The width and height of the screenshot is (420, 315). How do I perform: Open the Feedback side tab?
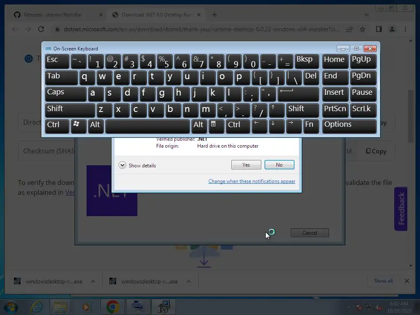pyautogui.click(x=401, y=209)
